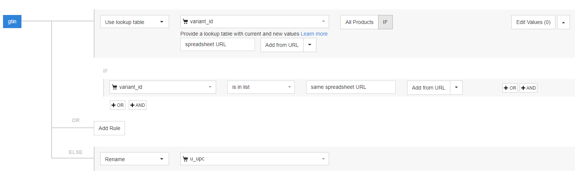Open the 'Rename' action dropdown in ELSE
Viewport: 575px width, 178px height.
pos(134,159)
